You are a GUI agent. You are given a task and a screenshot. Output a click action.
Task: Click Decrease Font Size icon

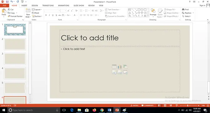point(72,11)
